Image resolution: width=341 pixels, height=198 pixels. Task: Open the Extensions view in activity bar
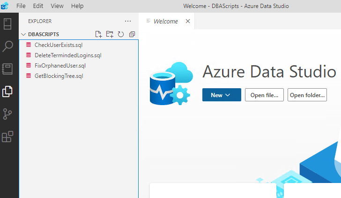click(7, 137)
